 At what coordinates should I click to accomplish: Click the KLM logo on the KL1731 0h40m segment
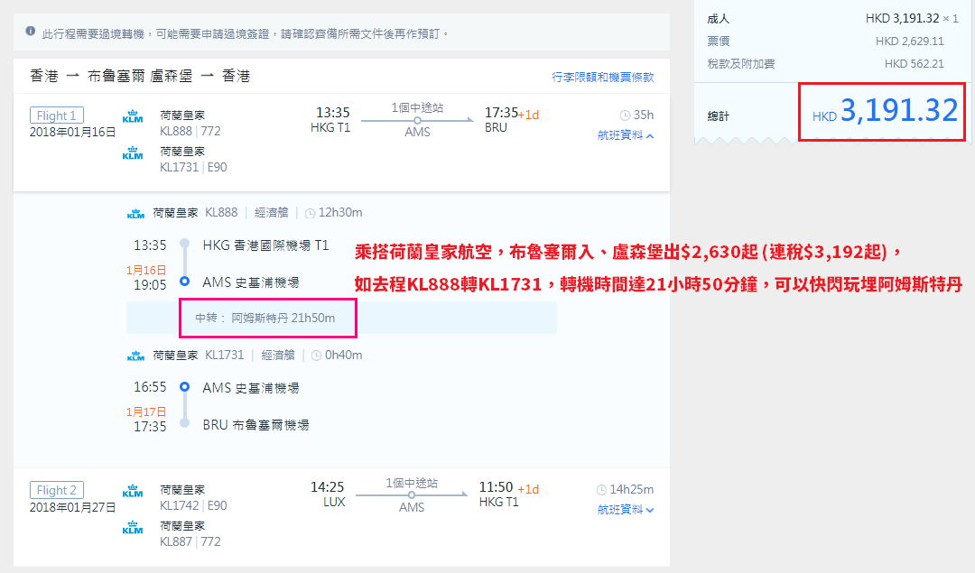(x=135, y=356)
